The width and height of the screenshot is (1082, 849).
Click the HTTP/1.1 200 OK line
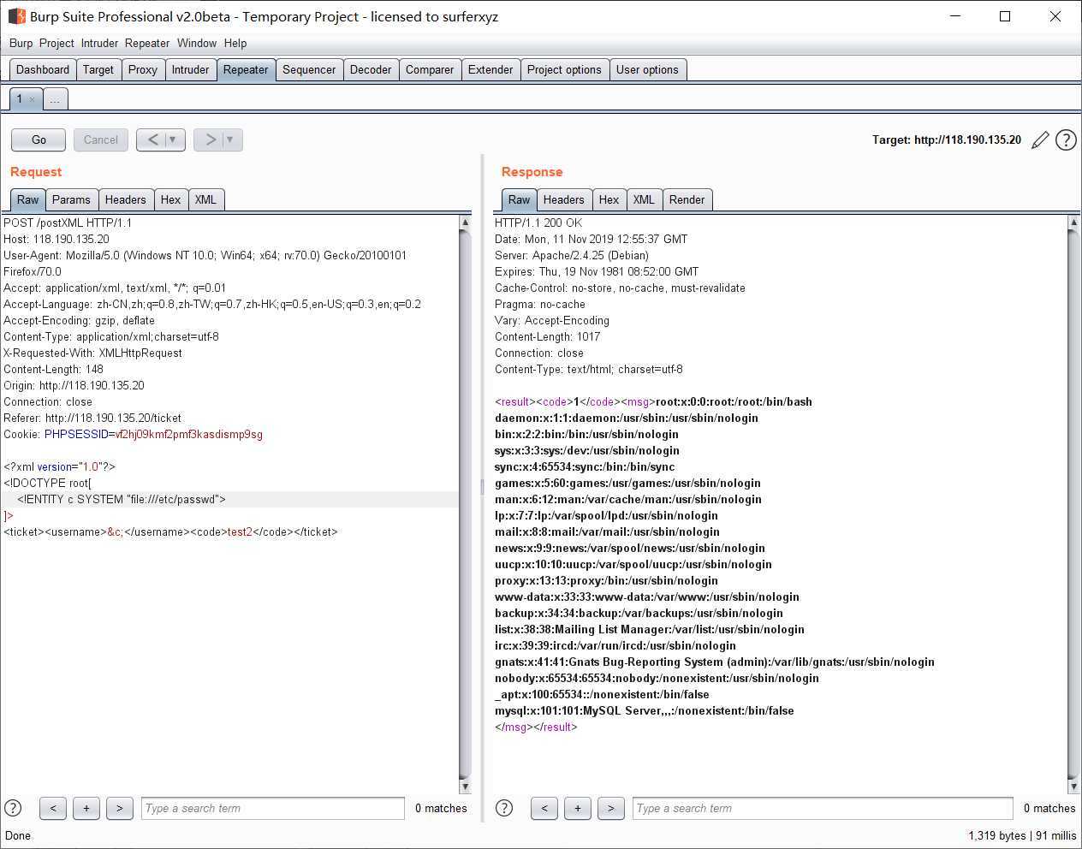[x=538, y=223]
